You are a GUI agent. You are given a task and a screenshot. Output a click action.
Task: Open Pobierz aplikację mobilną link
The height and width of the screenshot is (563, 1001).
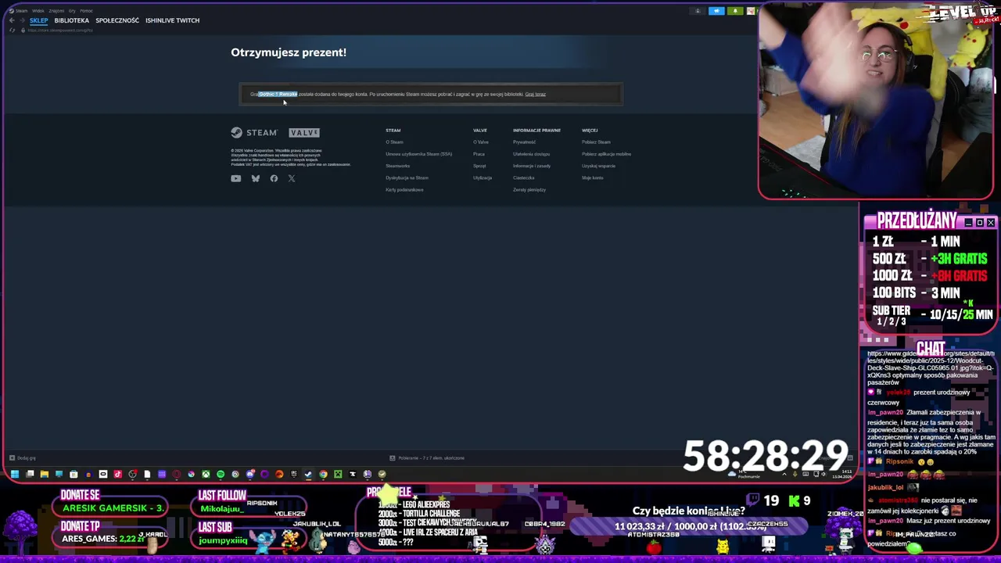[x=607, y=154]
